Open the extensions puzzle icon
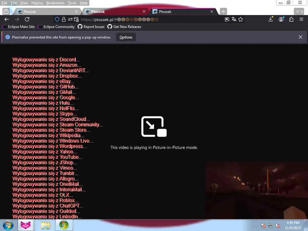This screenshot has width=308, height=231. click(291, 19)
